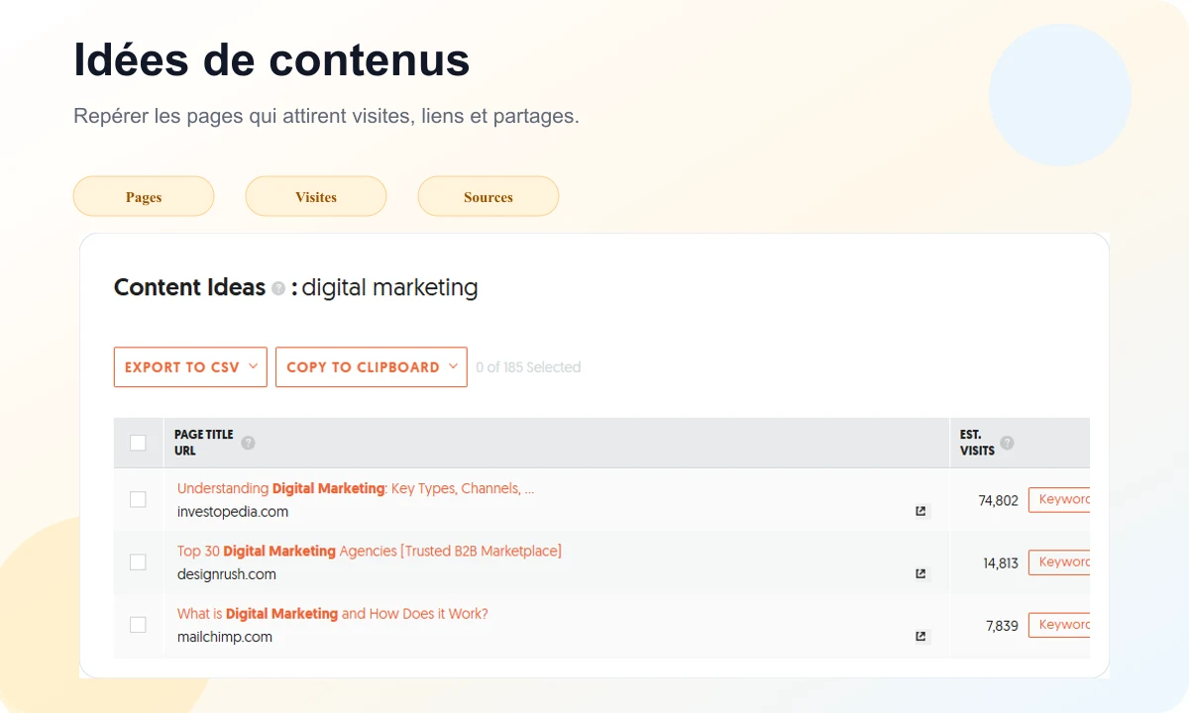
Task: Click the 7,839 estimated visits value
Action: tap(1002, 626)
